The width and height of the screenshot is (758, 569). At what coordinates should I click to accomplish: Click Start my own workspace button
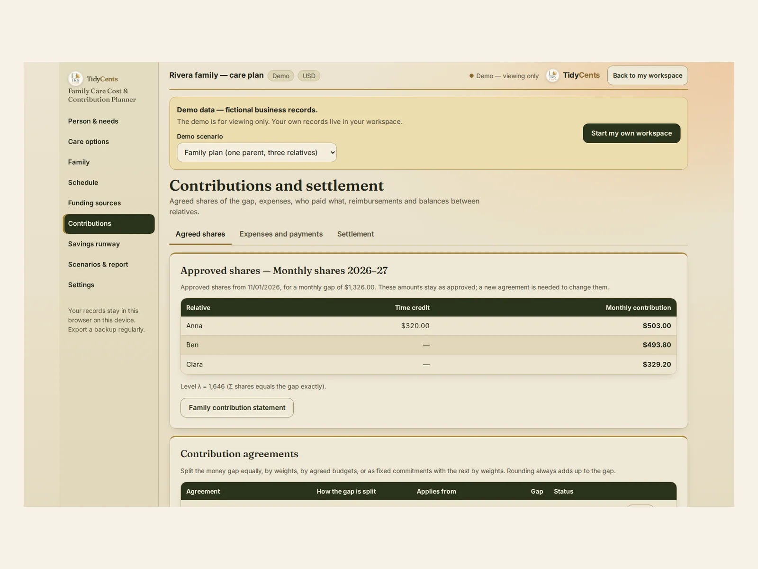(632, 133)
